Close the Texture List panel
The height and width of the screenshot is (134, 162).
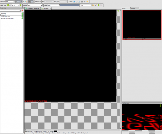[23, 8]
